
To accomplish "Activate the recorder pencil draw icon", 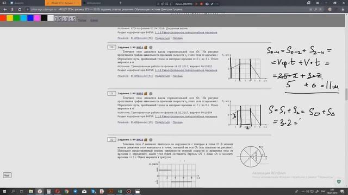I will [x=212, y=4].
